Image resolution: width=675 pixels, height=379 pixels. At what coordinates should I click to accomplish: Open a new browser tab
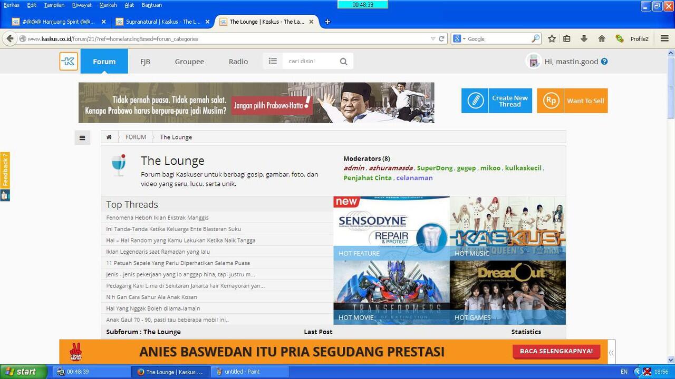pyautogui.click(x=327, y=22)
